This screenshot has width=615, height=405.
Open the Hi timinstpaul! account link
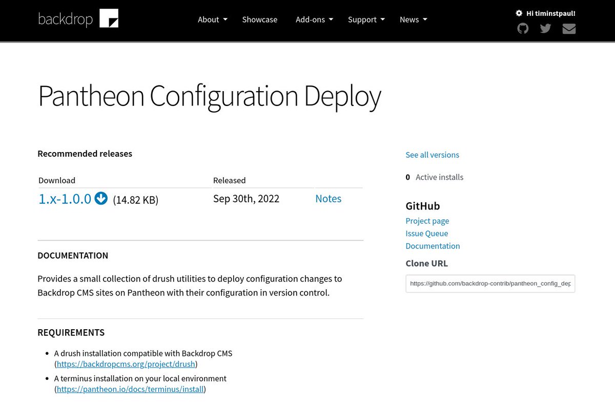coord(550,13)
